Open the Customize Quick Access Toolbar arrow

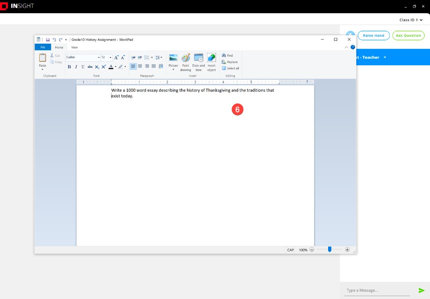point(66,40)
